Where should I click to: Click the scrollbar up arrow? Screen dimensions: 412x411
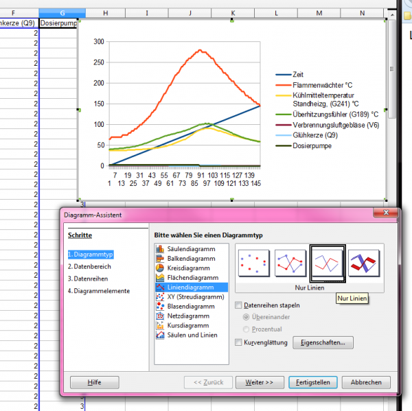click(392, 14)
